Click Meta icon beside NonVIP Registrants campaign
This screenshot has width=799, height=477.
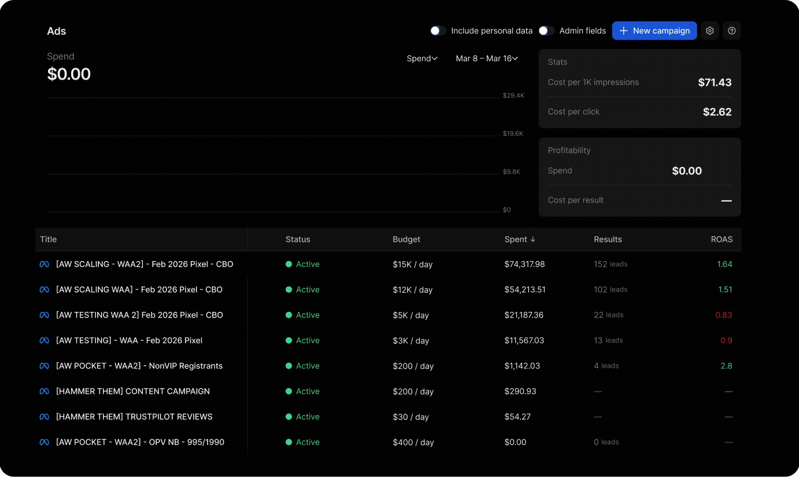44,366
